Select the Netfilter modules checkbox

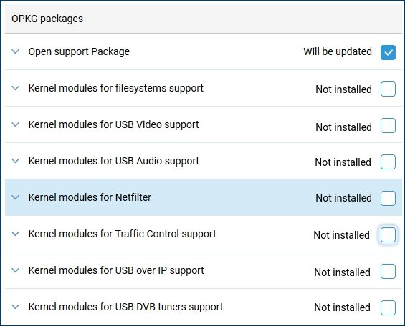(x=388, y=198)
